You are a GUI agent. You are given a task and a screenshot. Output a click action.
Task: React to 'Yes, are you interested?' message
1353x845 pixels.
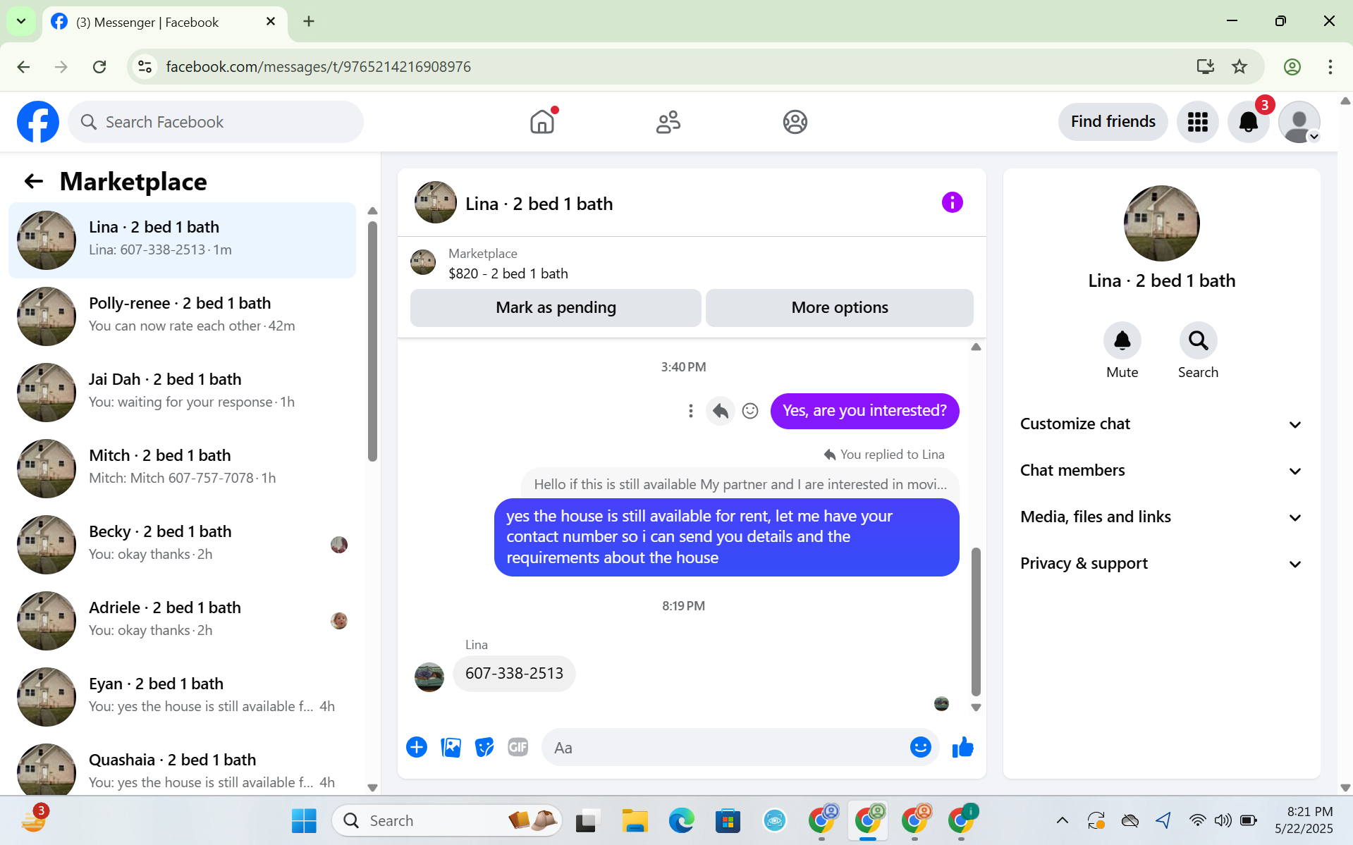750,411
